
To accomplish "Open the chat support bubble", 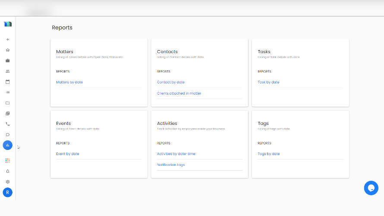I will [x=371, y=188].
